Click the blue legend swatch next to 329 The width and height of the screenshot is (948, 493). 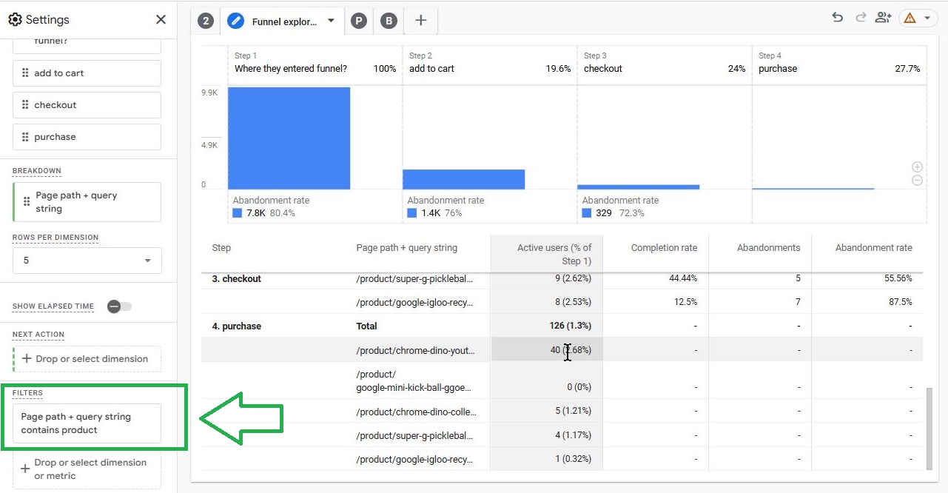[587, 213]
